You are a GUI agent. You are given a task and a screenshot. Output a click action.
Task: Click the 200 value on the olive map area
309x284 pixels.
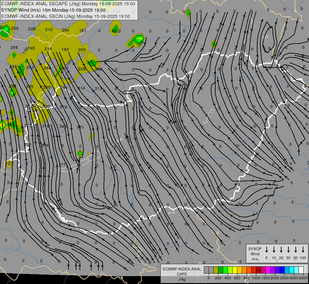point(82,50)
